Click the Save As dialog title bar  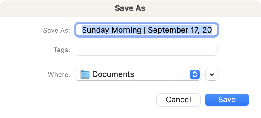[130, 8]
